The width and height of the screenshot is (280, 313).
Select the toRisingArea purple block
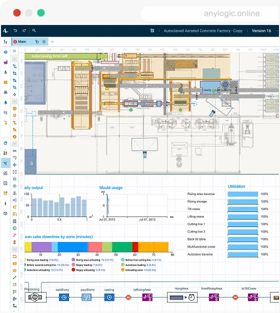pos(147,297)
